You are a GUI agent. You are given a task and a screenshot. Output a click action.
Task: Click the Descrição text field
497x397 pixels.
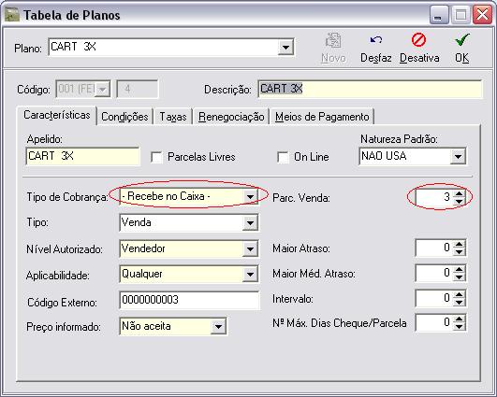[370, 89]
